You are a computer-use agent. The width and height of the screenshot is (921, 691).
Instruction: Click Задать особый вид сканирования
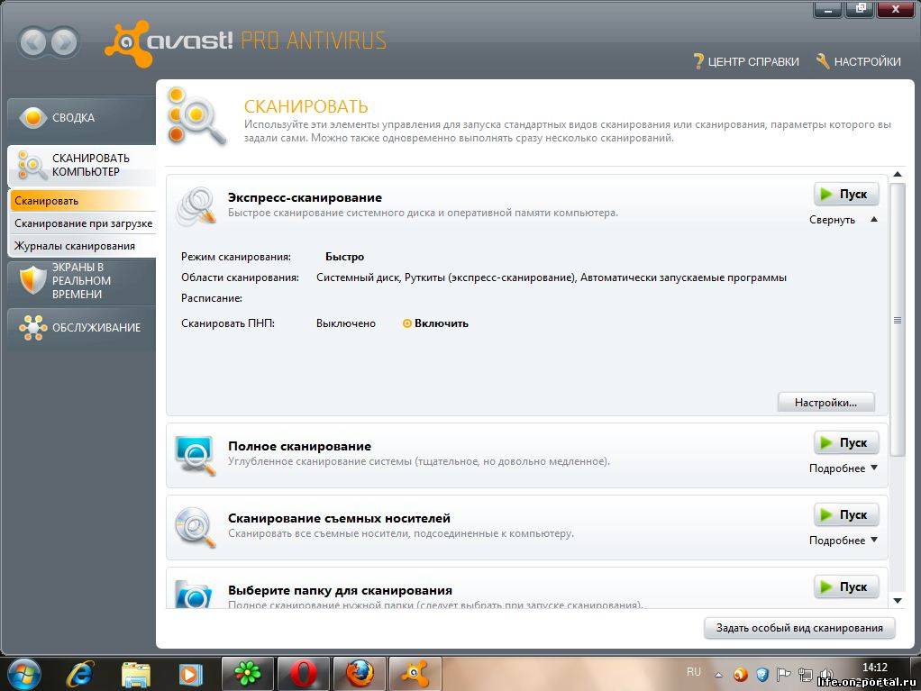pyautogui.click(x=799, y=628)
